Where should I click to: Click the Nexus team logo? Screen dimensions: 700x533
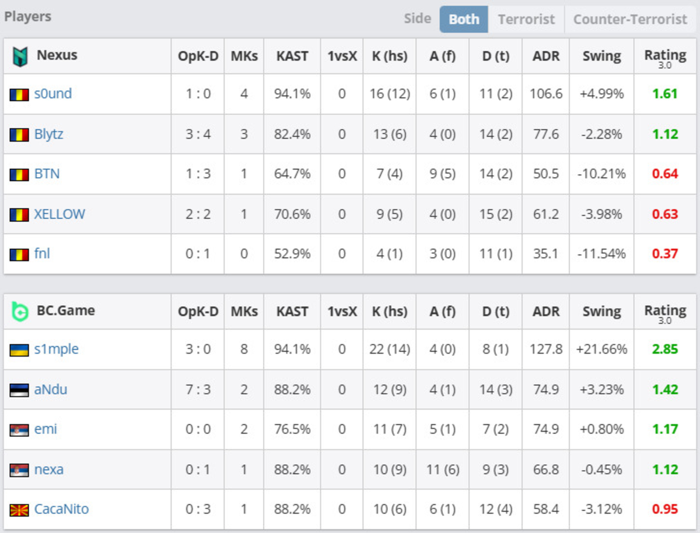[20, 55]
